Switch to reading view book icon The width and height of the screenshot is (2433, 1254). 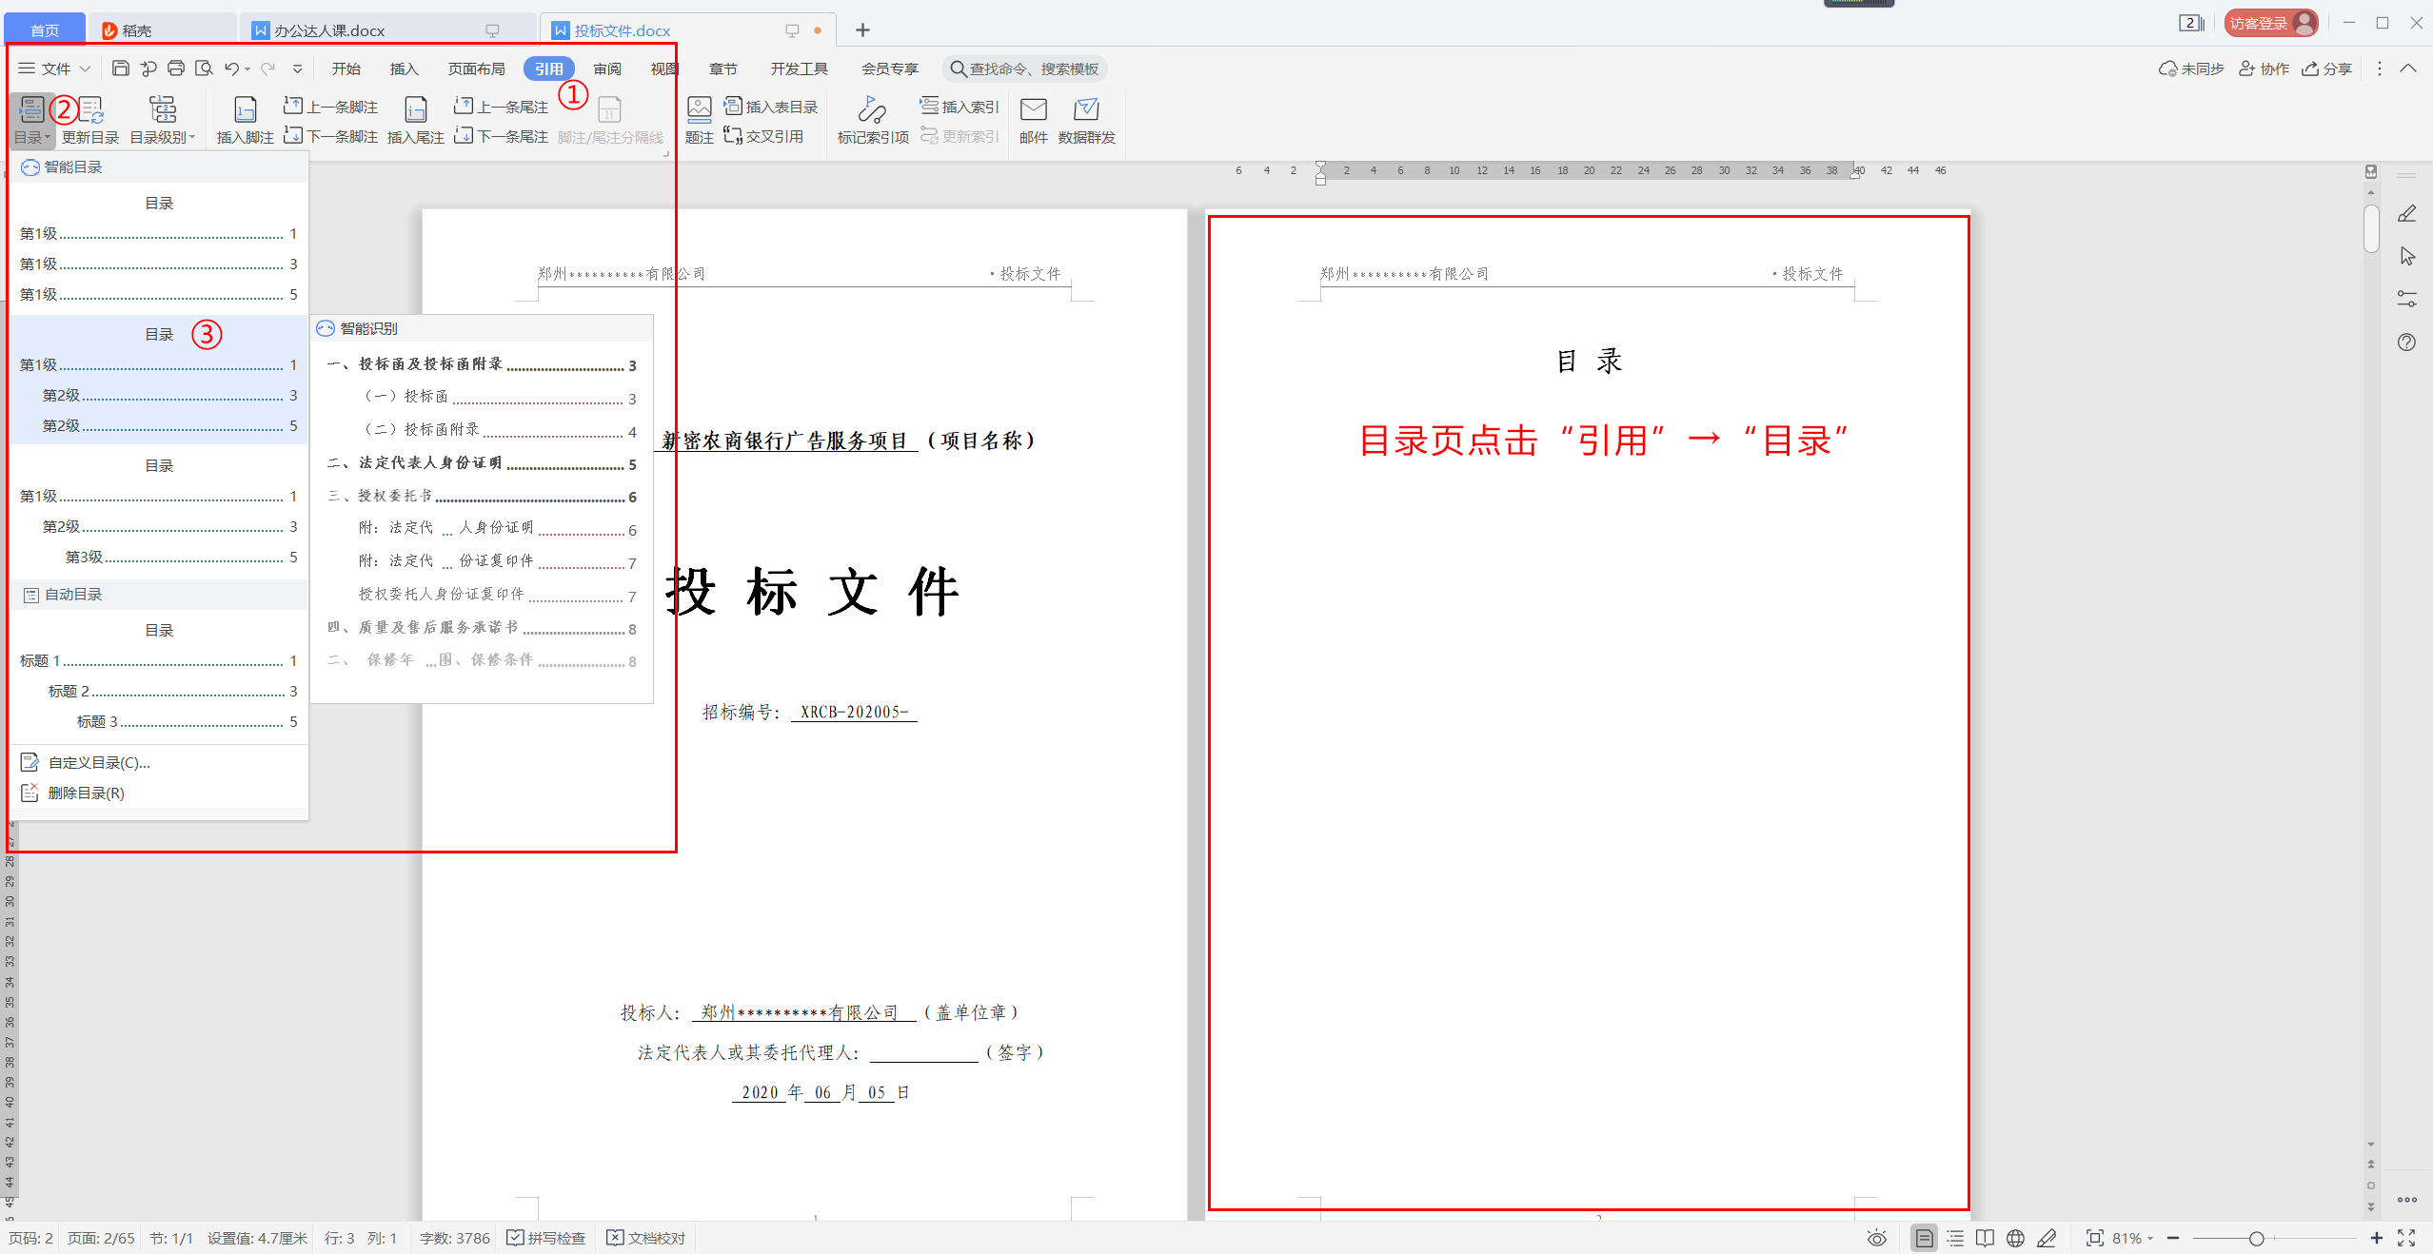1985,1238
